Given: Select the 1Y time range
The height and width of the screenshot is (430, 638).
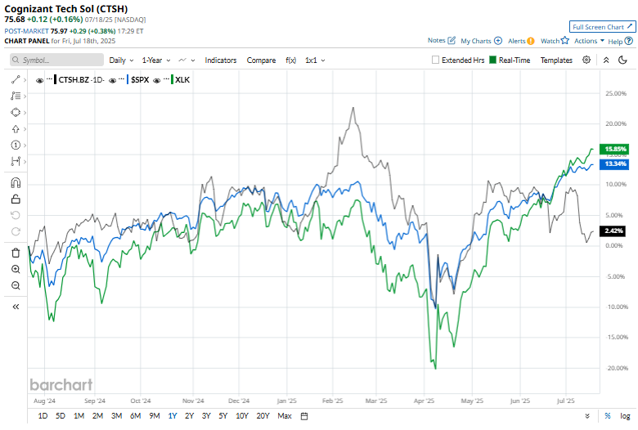Looking at the screenshot, I should [x=173, y=416].
